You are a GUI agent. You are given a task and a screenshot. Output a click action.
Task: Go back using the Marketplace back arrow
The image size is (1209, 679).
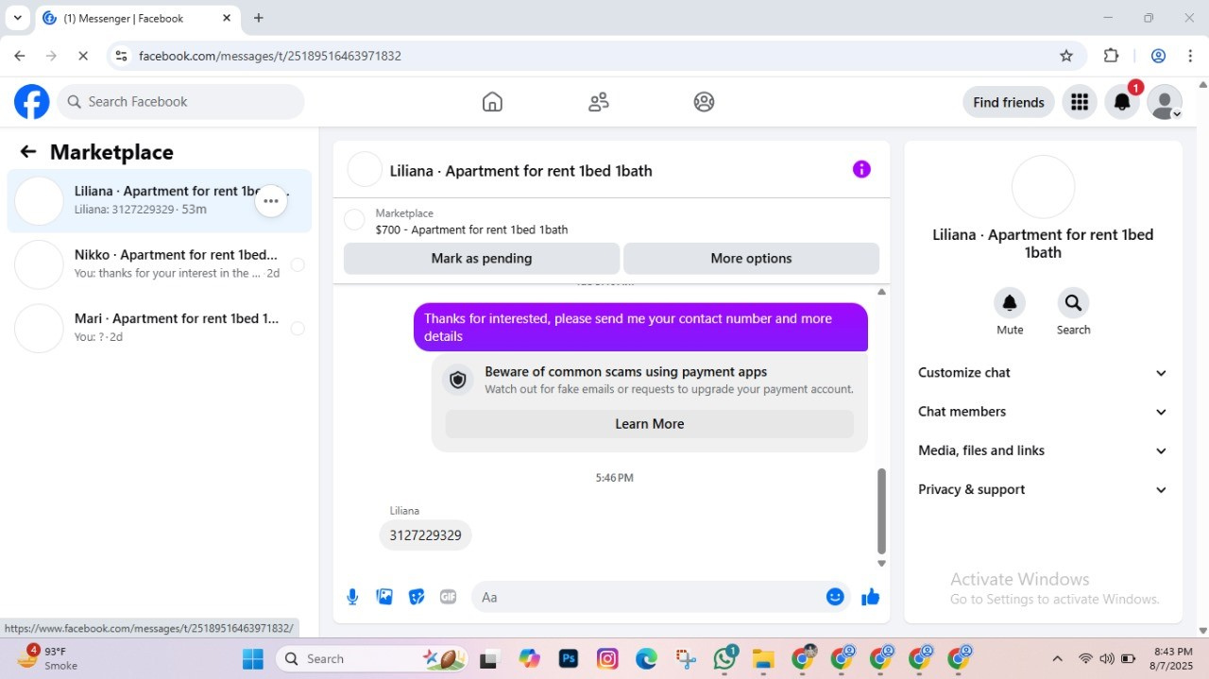28,152
